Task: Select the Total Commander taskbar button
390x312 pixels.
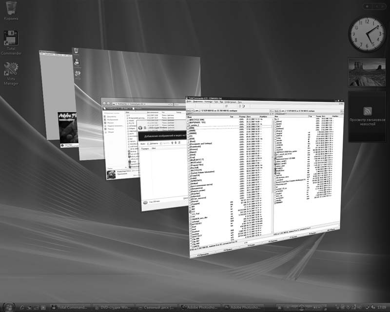Action: coord(71,307)
